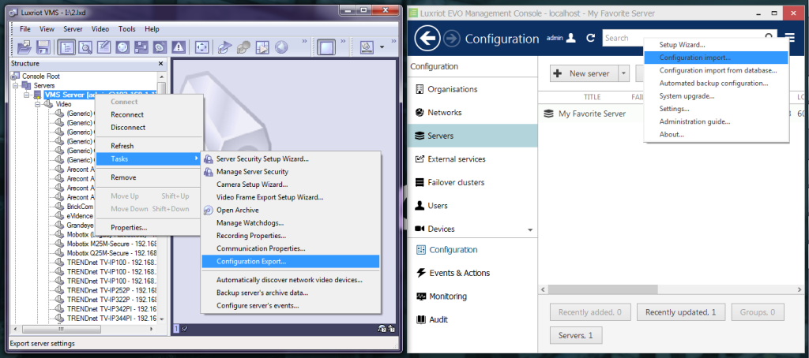Click the structure tree view toolbar icon
Screen dimensions: 809x358
pos(66,47)
